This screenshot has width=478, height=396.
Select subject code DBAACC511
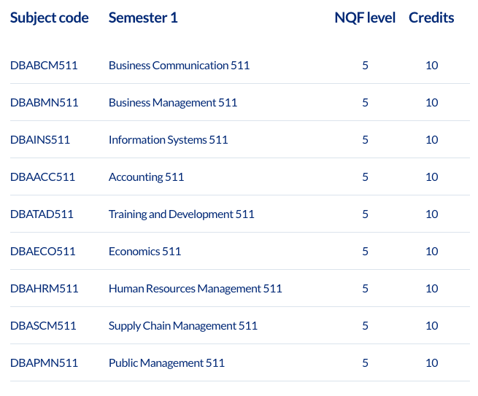(x=42, y=177)
